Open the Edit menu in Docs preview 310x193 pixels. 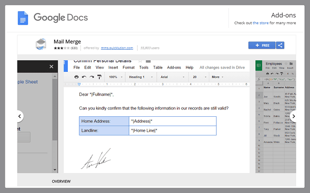[88, 68]
